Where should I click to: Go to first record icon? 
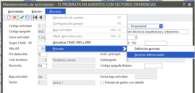point(35,17)
